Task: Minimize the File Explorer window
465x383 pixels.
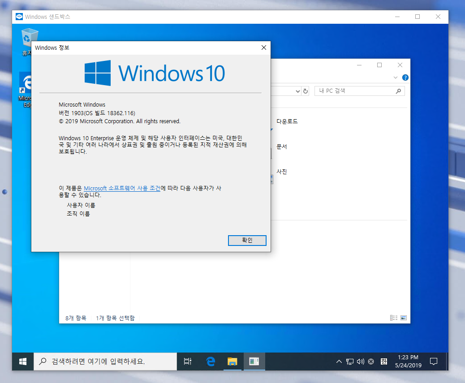Action: point(359,65)
